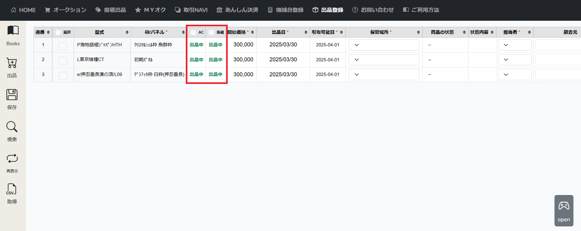The image size is (581, 231).
Task: Click AC 出品中 status in row 2
Action: 197,60
